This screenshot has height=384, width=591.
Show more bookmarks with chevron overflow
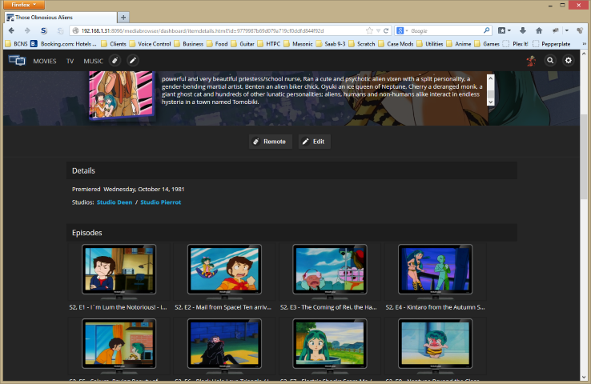(x=585, y=44)
